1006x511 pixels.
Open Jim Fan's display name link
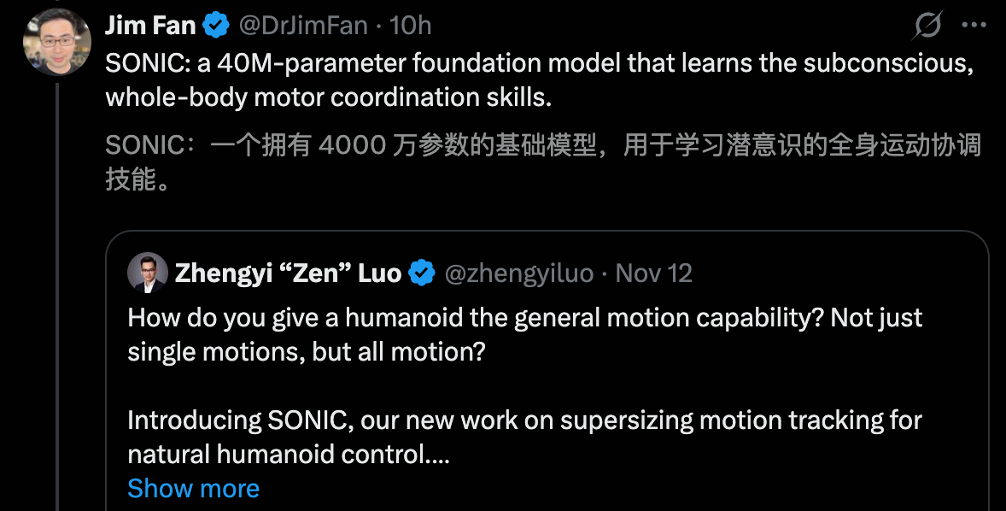[150, 26]
